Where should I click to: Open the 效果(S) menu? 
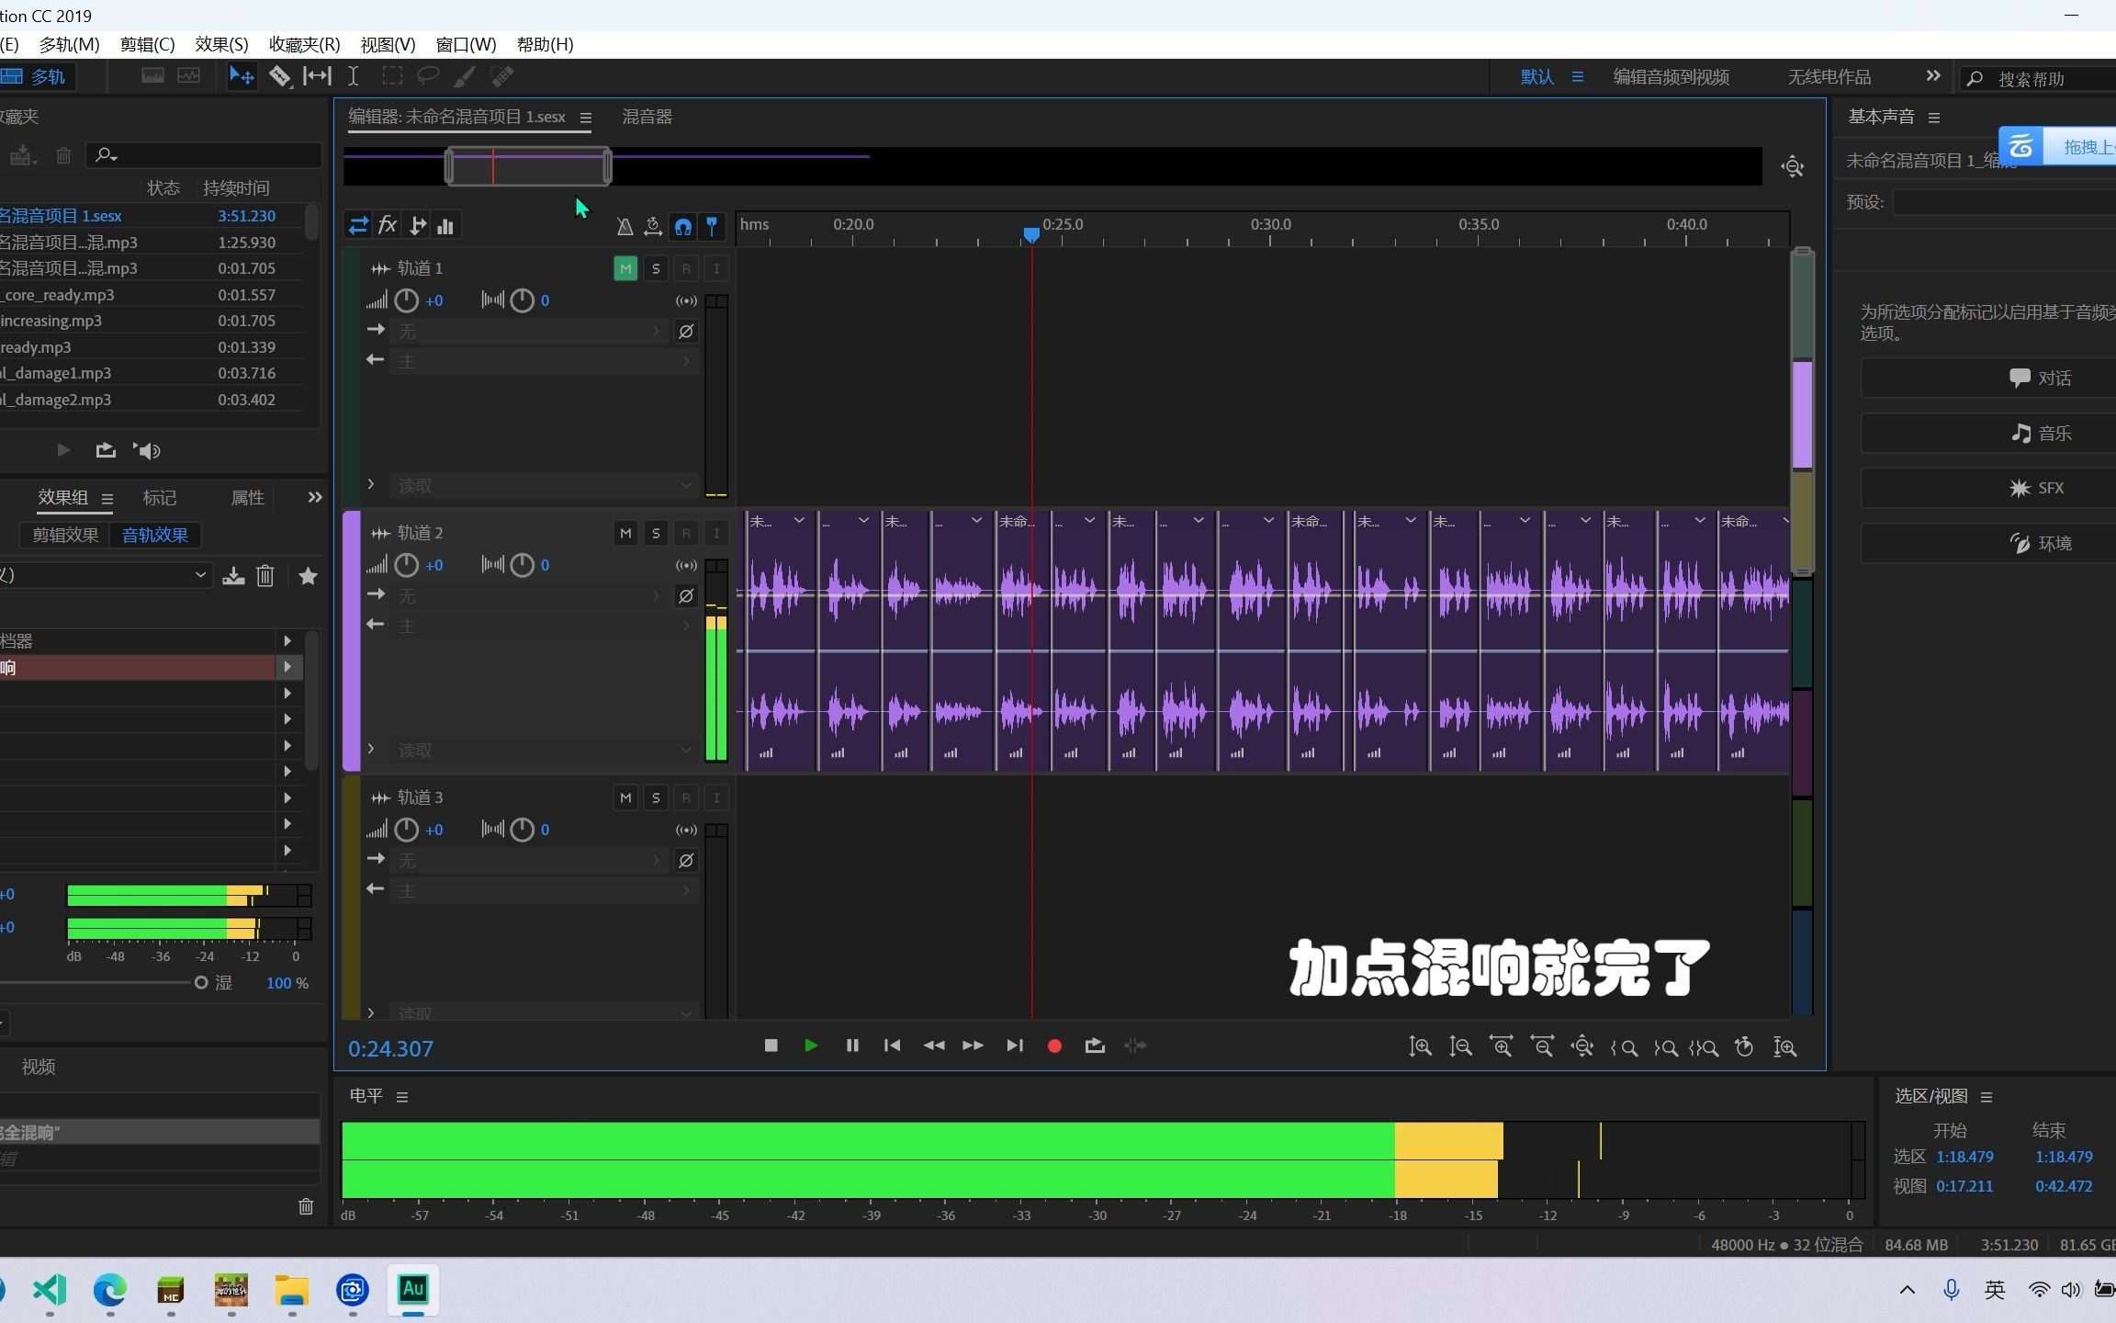(219, 44)
